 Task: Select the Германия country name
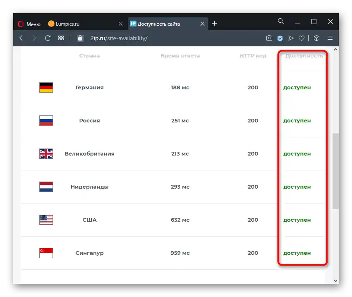click(89, 88)
